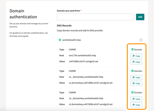
Task: Select the s1._domainkey.semblehealth.help host text
Action: (86, 77)
